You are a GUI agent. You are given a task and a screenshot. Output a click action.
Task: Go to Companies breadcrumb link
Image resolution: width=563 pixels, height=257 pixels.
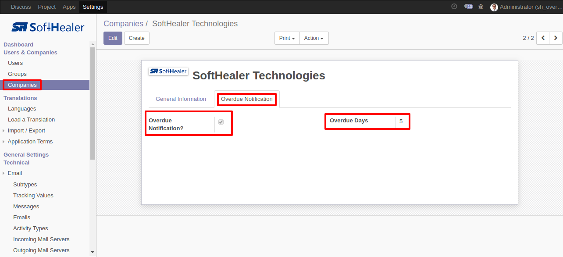pos(123,24)
